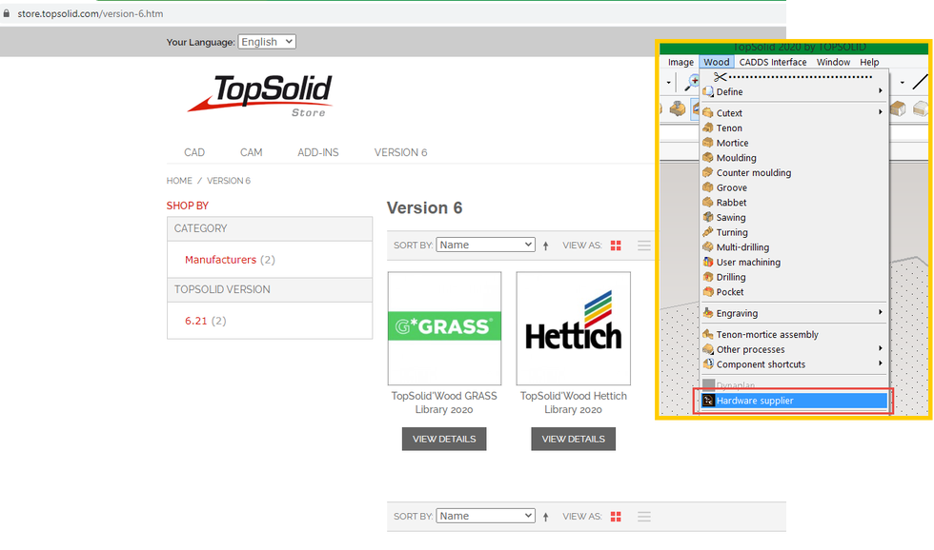
Task: Select Mortice in the Wood menu
Action: [794, 143]
